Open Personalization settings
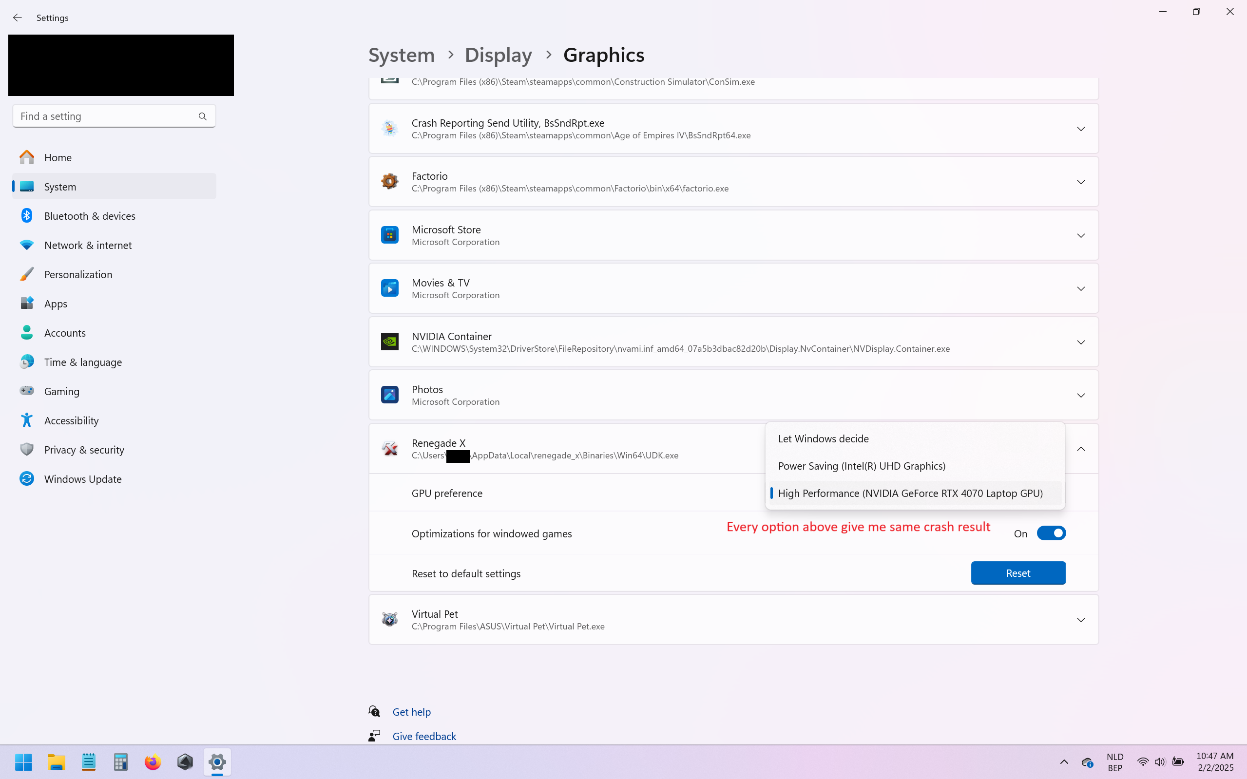The height and width of the screenshot is (779, 1247). (x=114, y=274)
